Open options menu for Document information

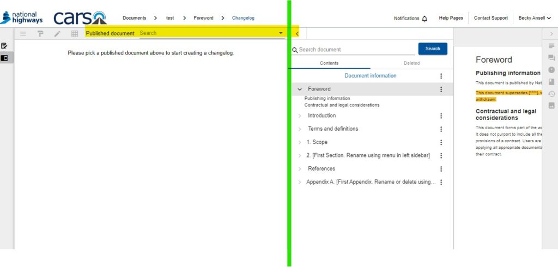441,76
